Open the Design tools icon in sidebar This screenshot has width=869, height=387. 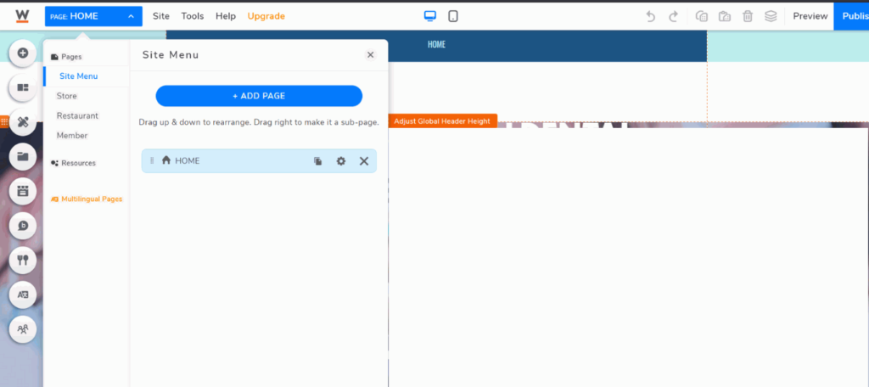[23, 122]
